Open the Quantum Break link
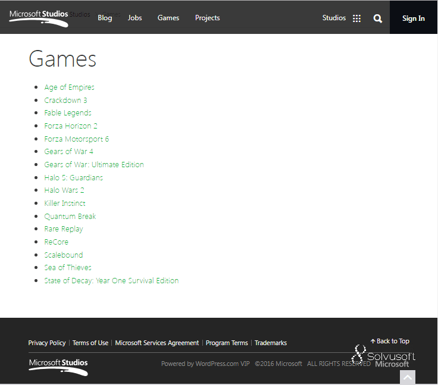This screenshot has width=438, height=385. 70,216
